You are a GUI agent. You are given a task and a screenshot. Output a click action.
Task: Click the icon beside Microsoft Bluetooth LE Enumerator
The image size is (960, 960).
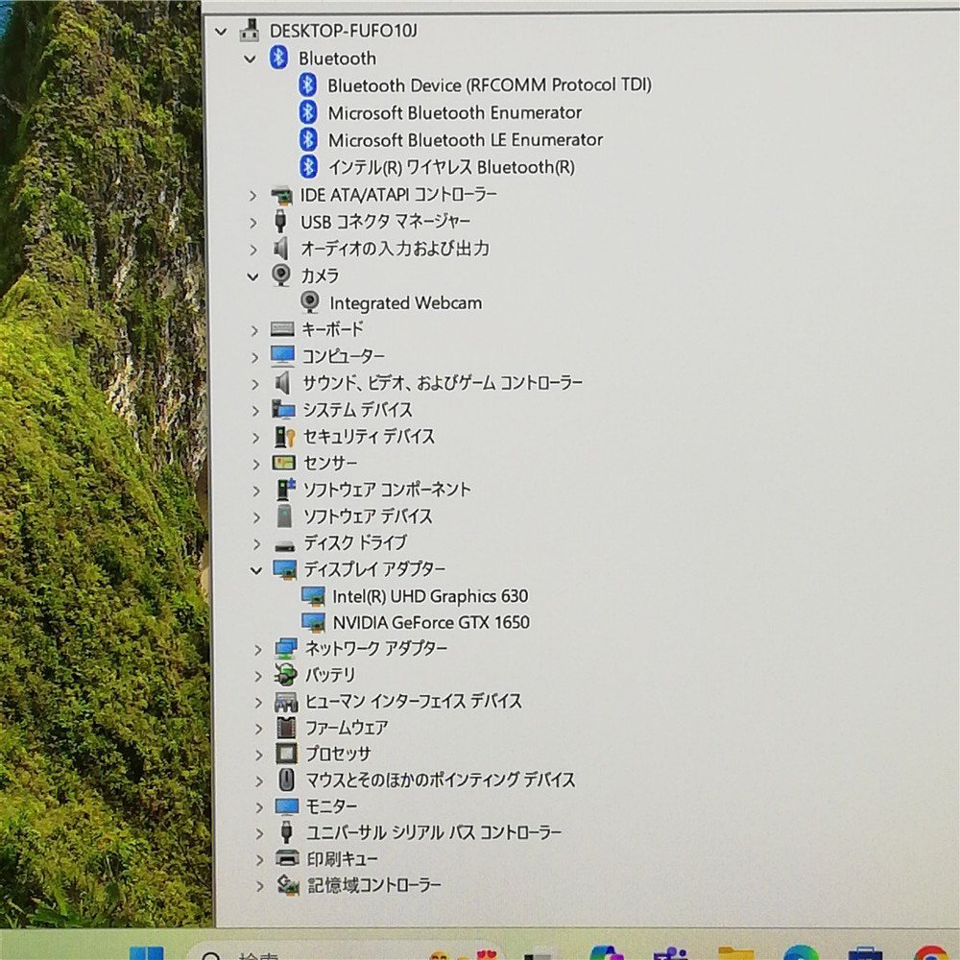coord(308,139)
